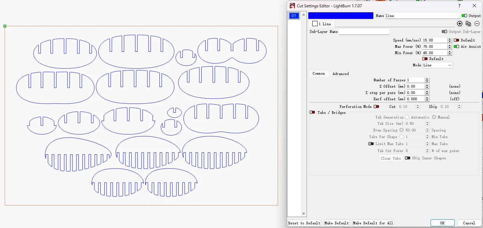This screenshot has width=483, height=228.
Task: Click the Tab Size field showing 0.50
Action: 415,123
